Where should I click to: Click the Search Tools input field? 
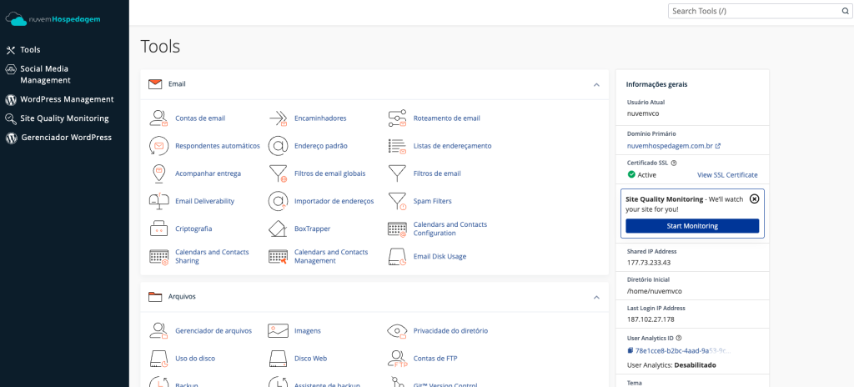pos(755,11)
